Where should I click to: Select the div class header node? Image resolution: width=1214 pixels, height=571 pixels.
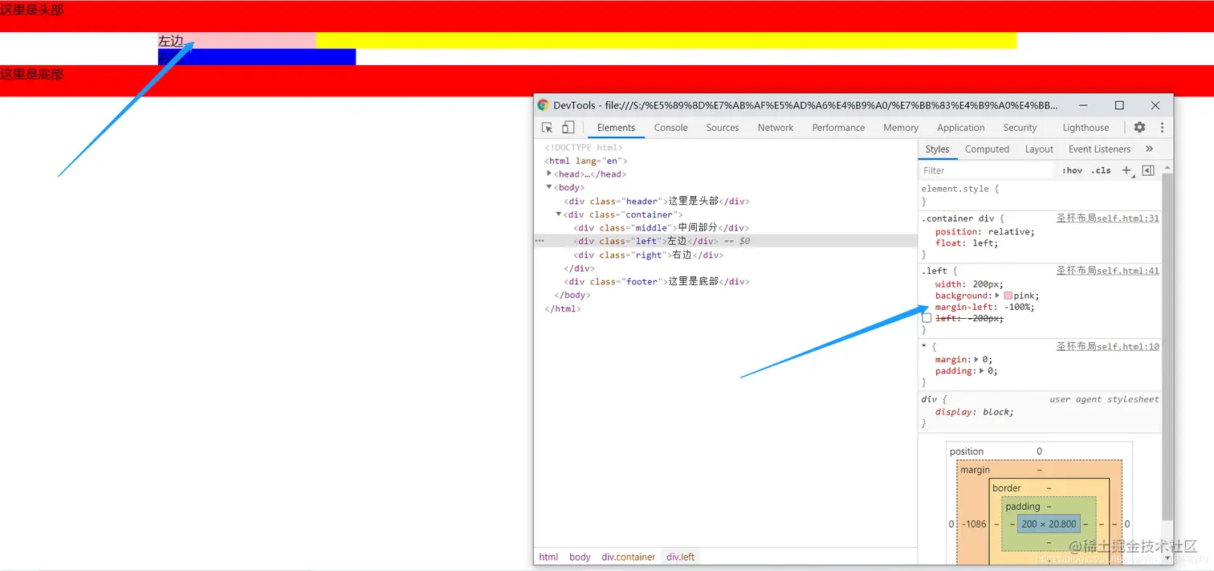pyautogui.click(x=656, y=201)
